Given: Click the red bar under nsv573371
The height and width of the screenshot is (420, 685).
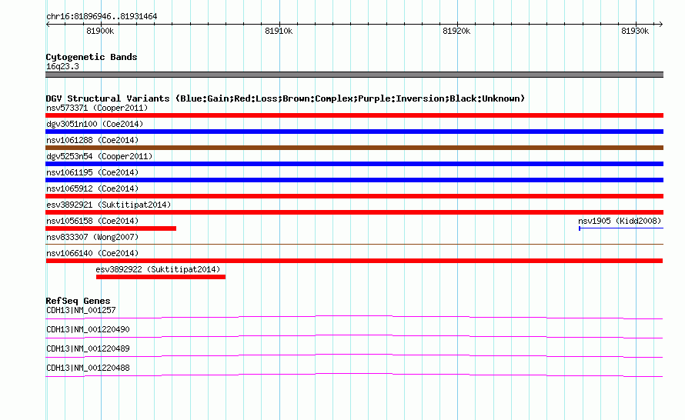Looking at the screenshot, I should (354, 115).
